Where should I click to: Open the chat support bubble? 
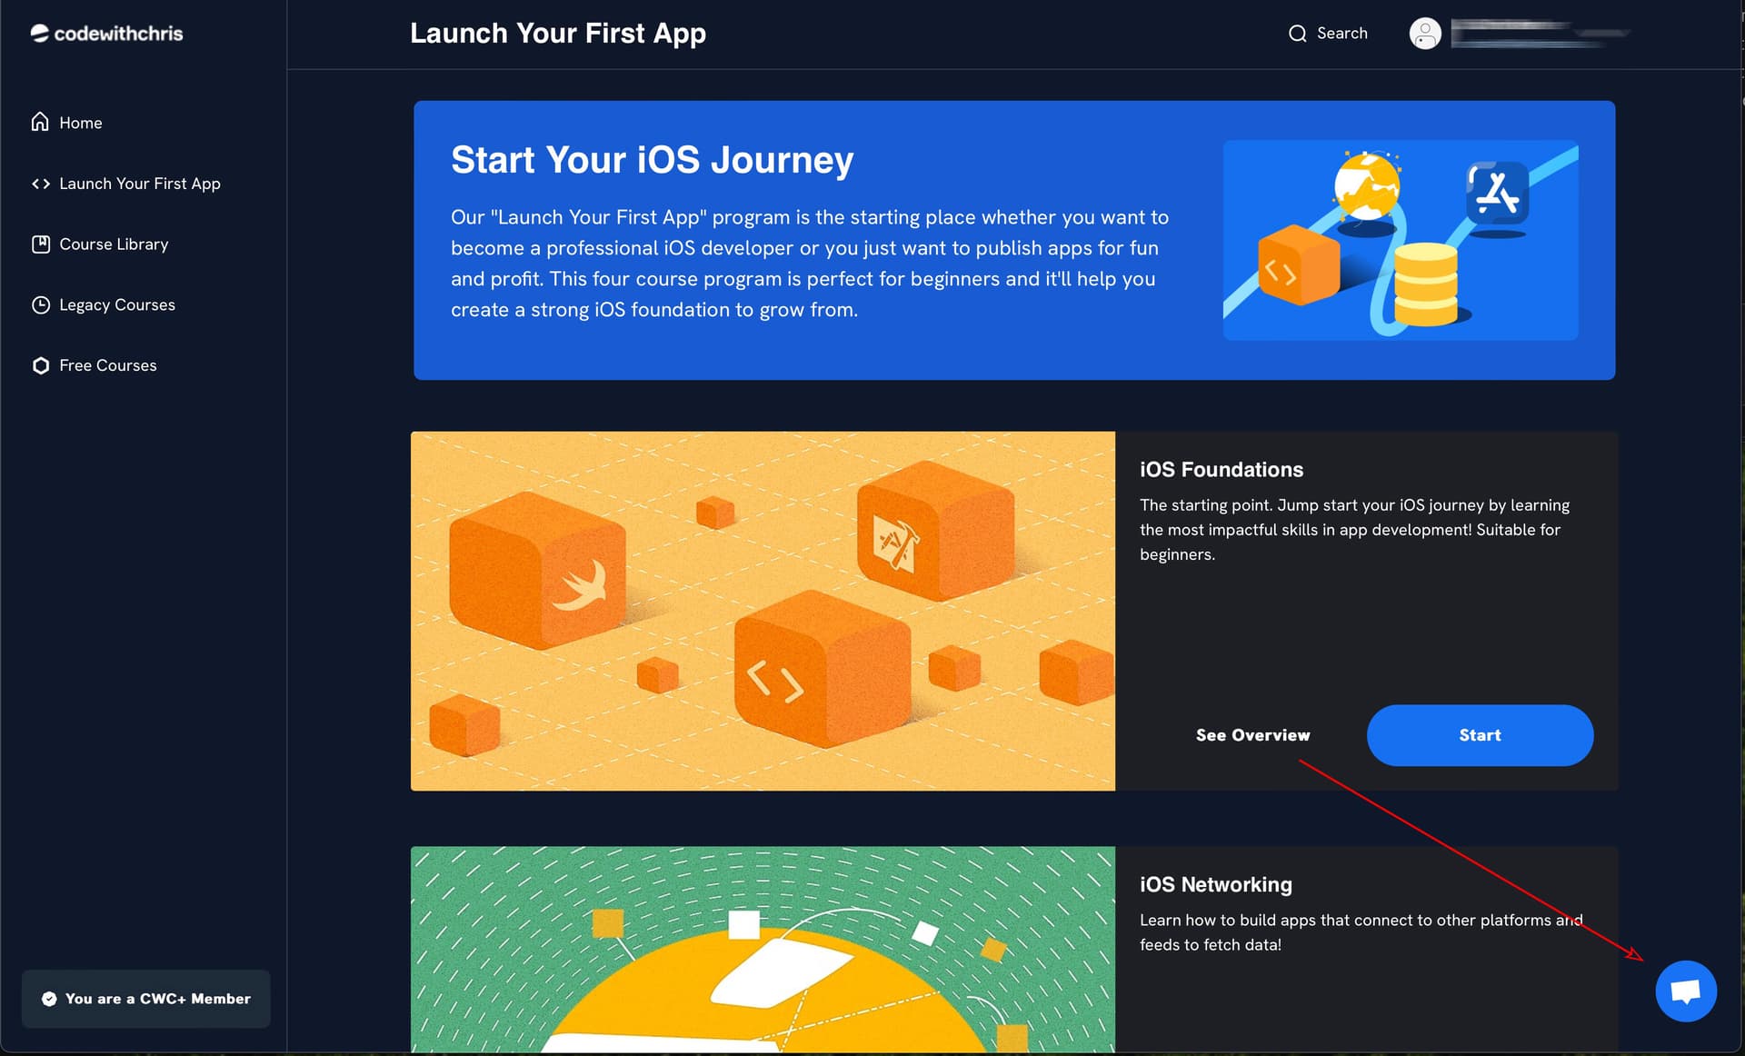(x=1686, y=991)
